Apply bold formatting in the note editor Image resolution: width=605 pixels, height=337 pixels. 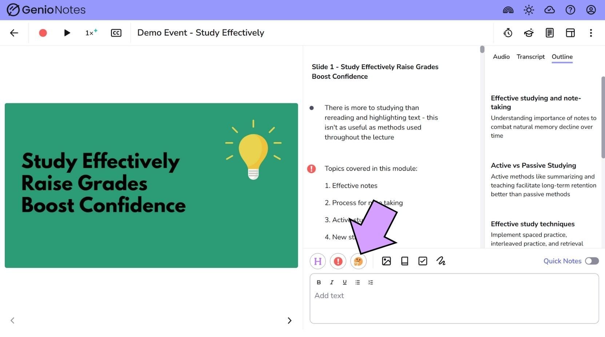pyautogui.click(x=319, y=282)
